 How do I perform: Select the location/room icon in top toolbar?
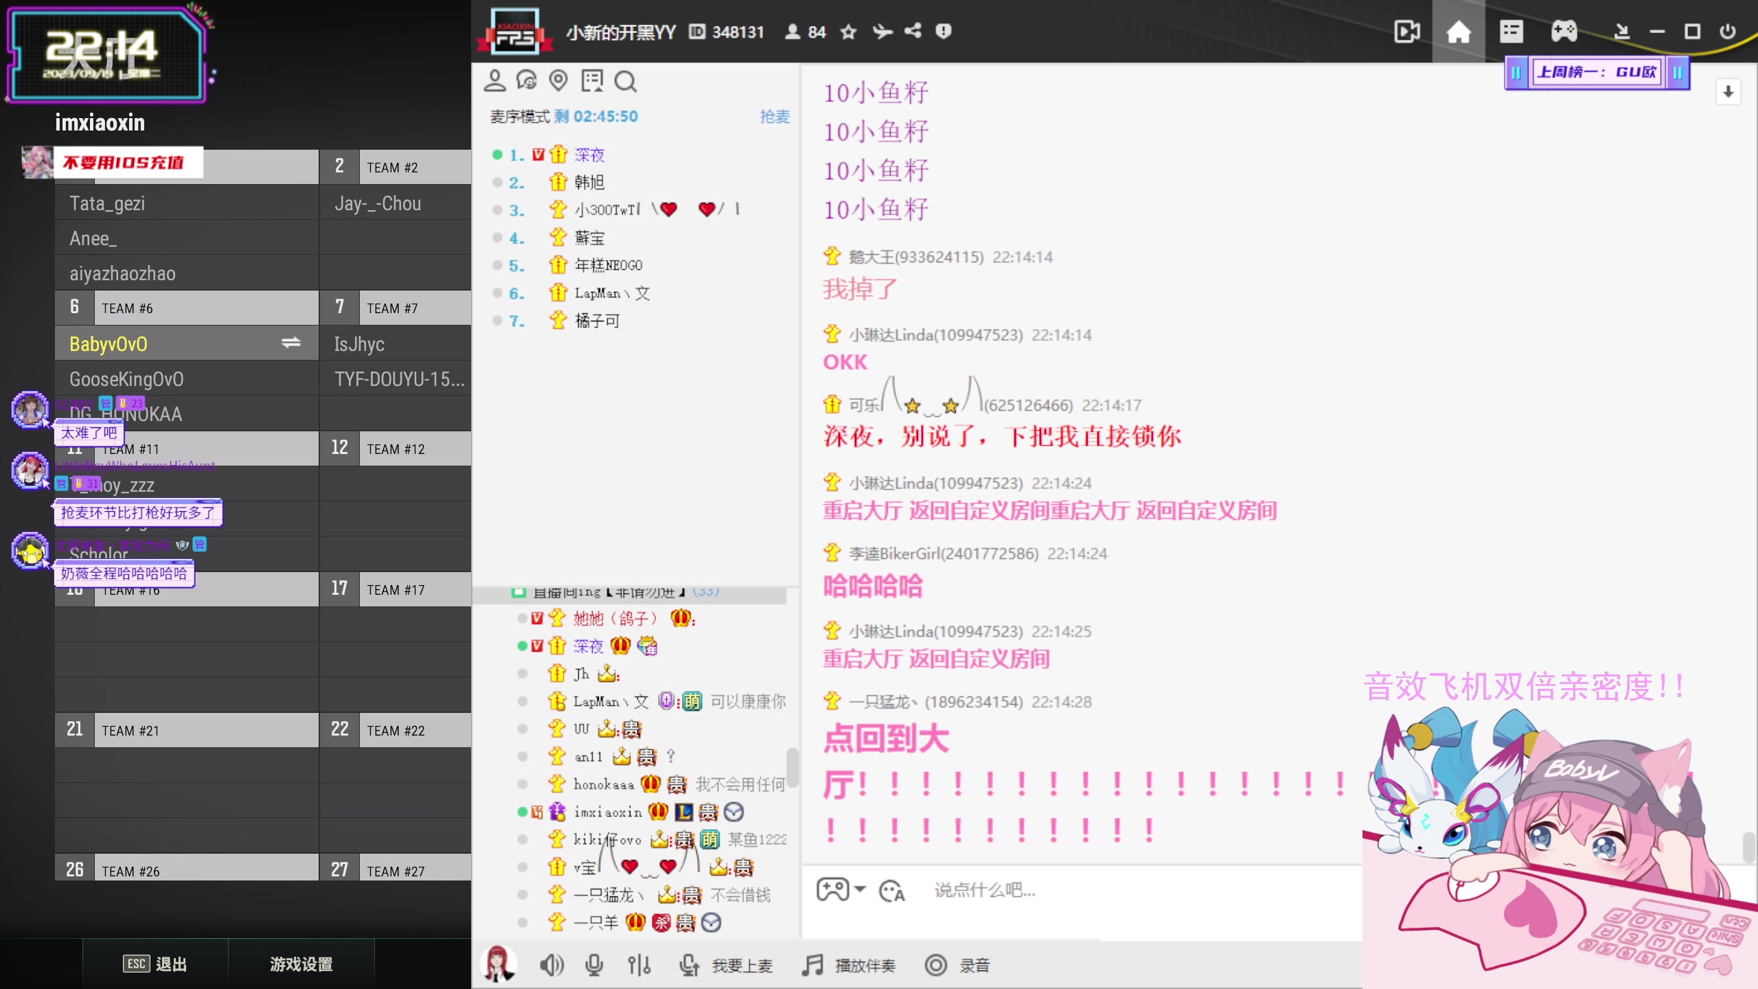click(558, 80)
